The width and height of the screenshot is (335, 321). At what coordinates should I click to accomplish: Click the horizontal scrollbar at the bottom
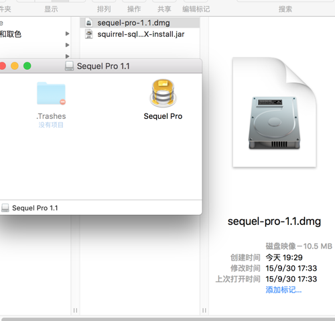pyautogui.click(x=168, y=319)
